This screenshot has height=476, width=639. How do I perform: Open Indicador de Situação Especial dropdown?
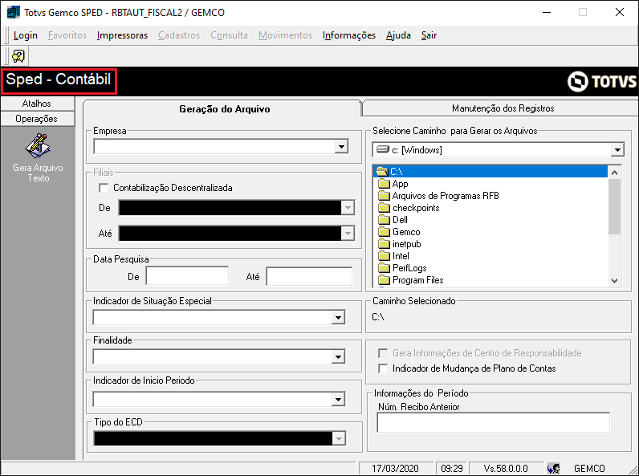338,317
